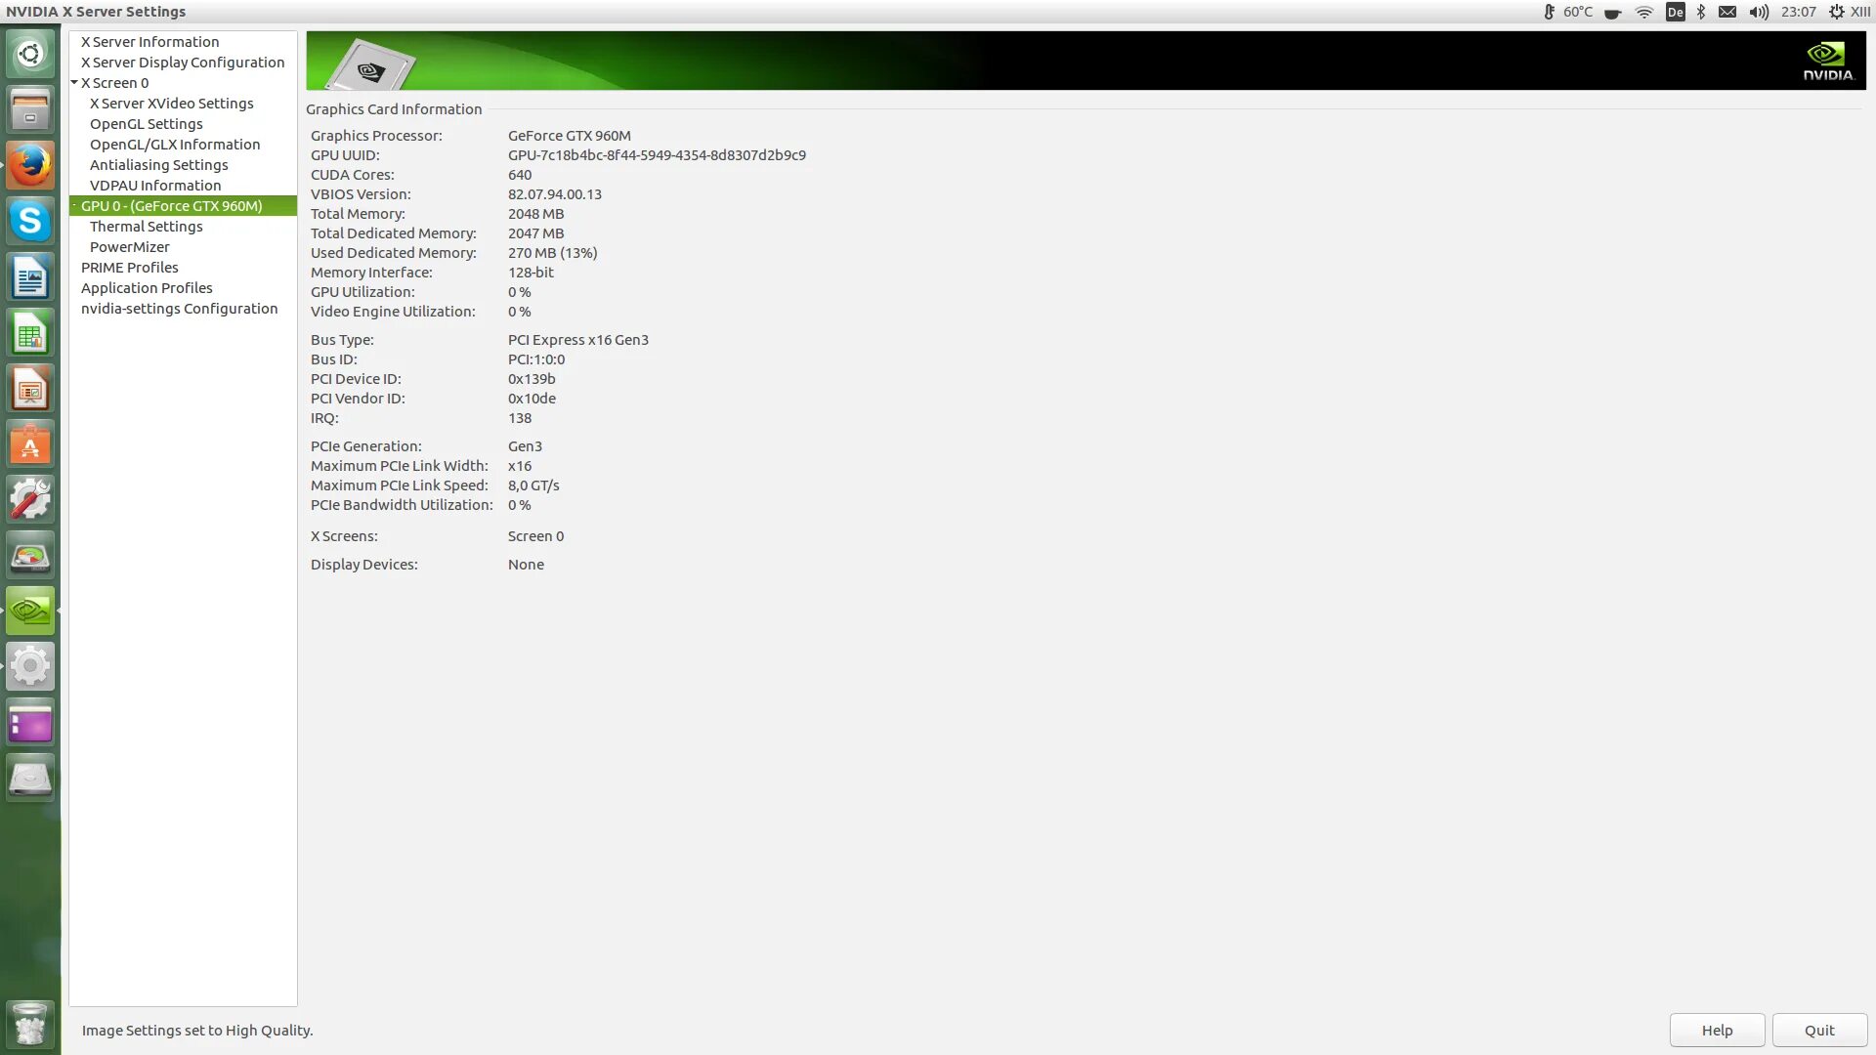
Task: Select PRIME Profiles entry
Action: point(129,268)
